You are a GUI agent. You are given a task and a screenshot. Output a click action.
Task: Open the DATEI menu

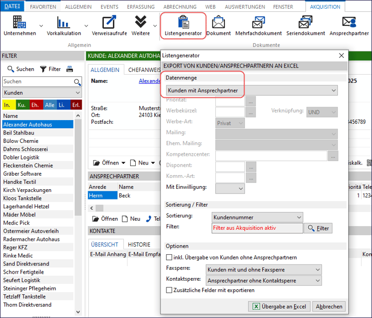12,6
